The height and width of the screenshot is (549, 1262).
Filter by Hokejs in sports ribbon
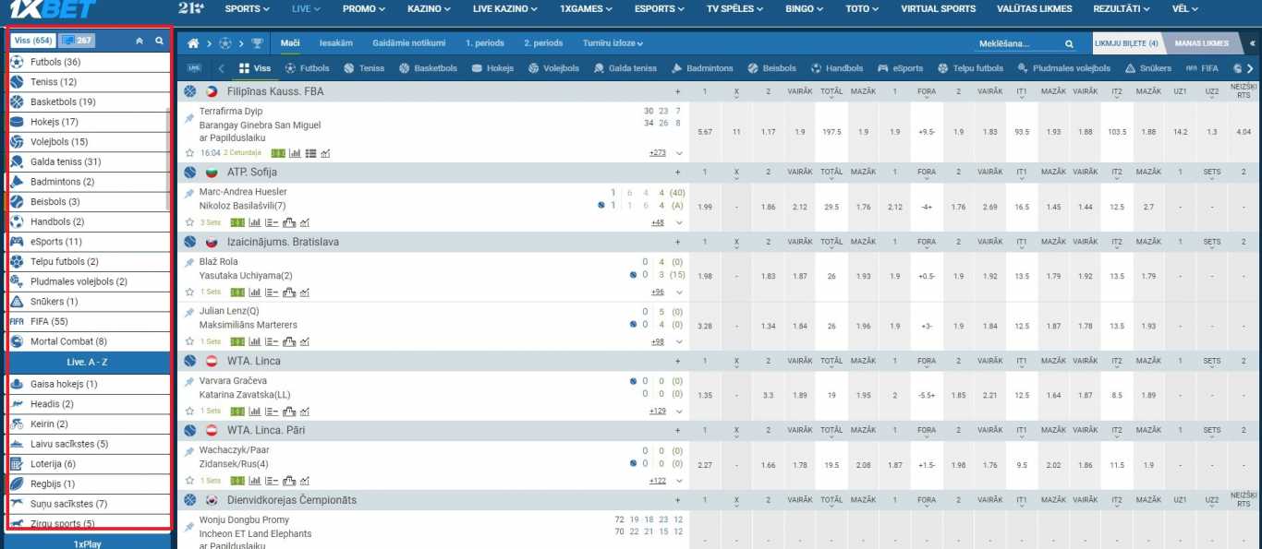[x=492, y=68]
